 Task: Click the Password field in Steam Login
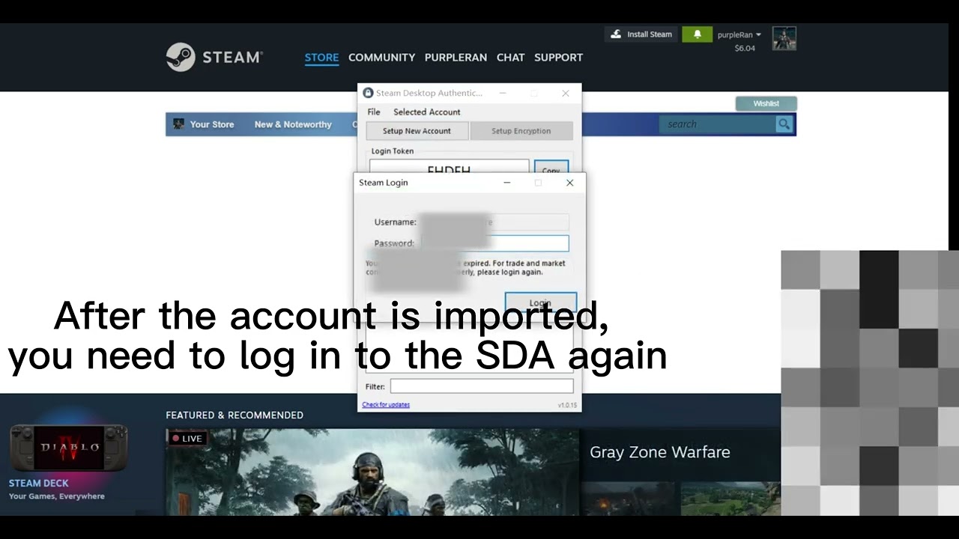pyautogui.click(x=495, y=243)
